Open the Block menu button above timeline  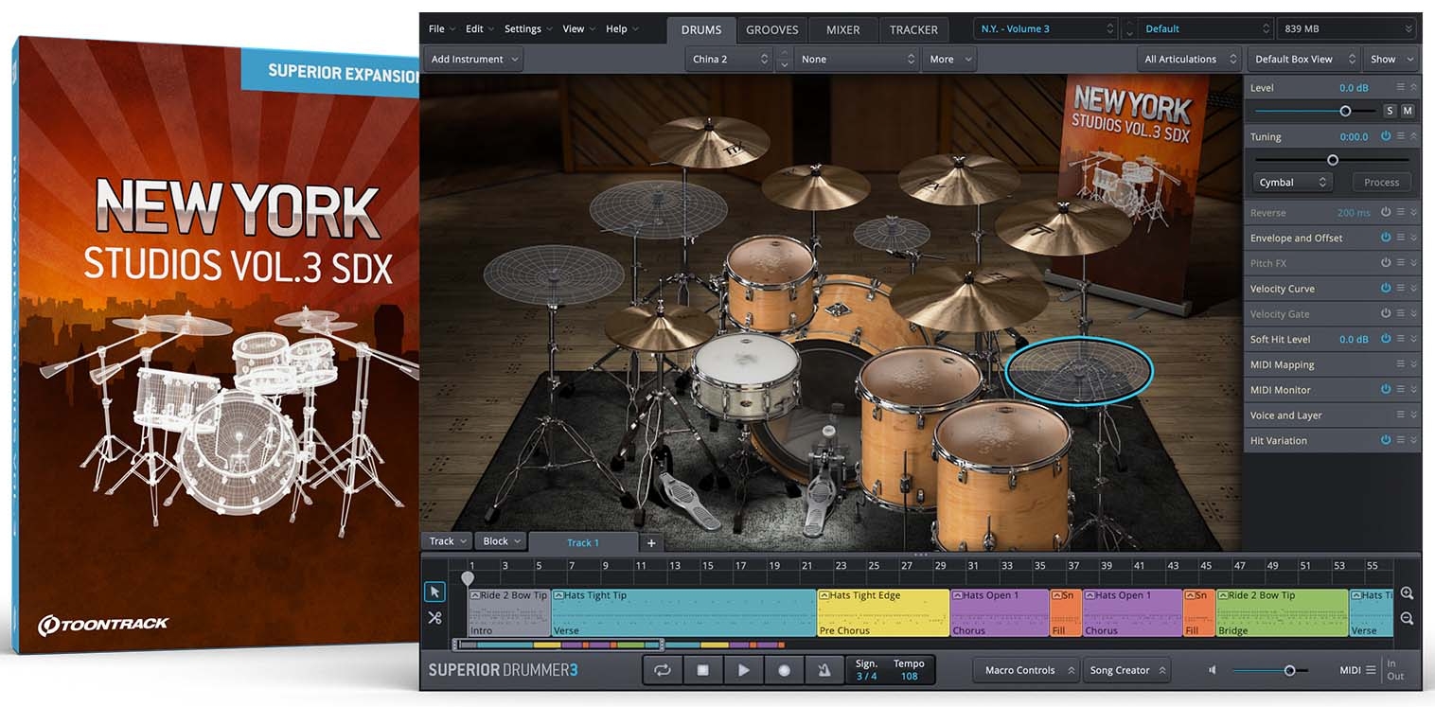pos(502,541)
